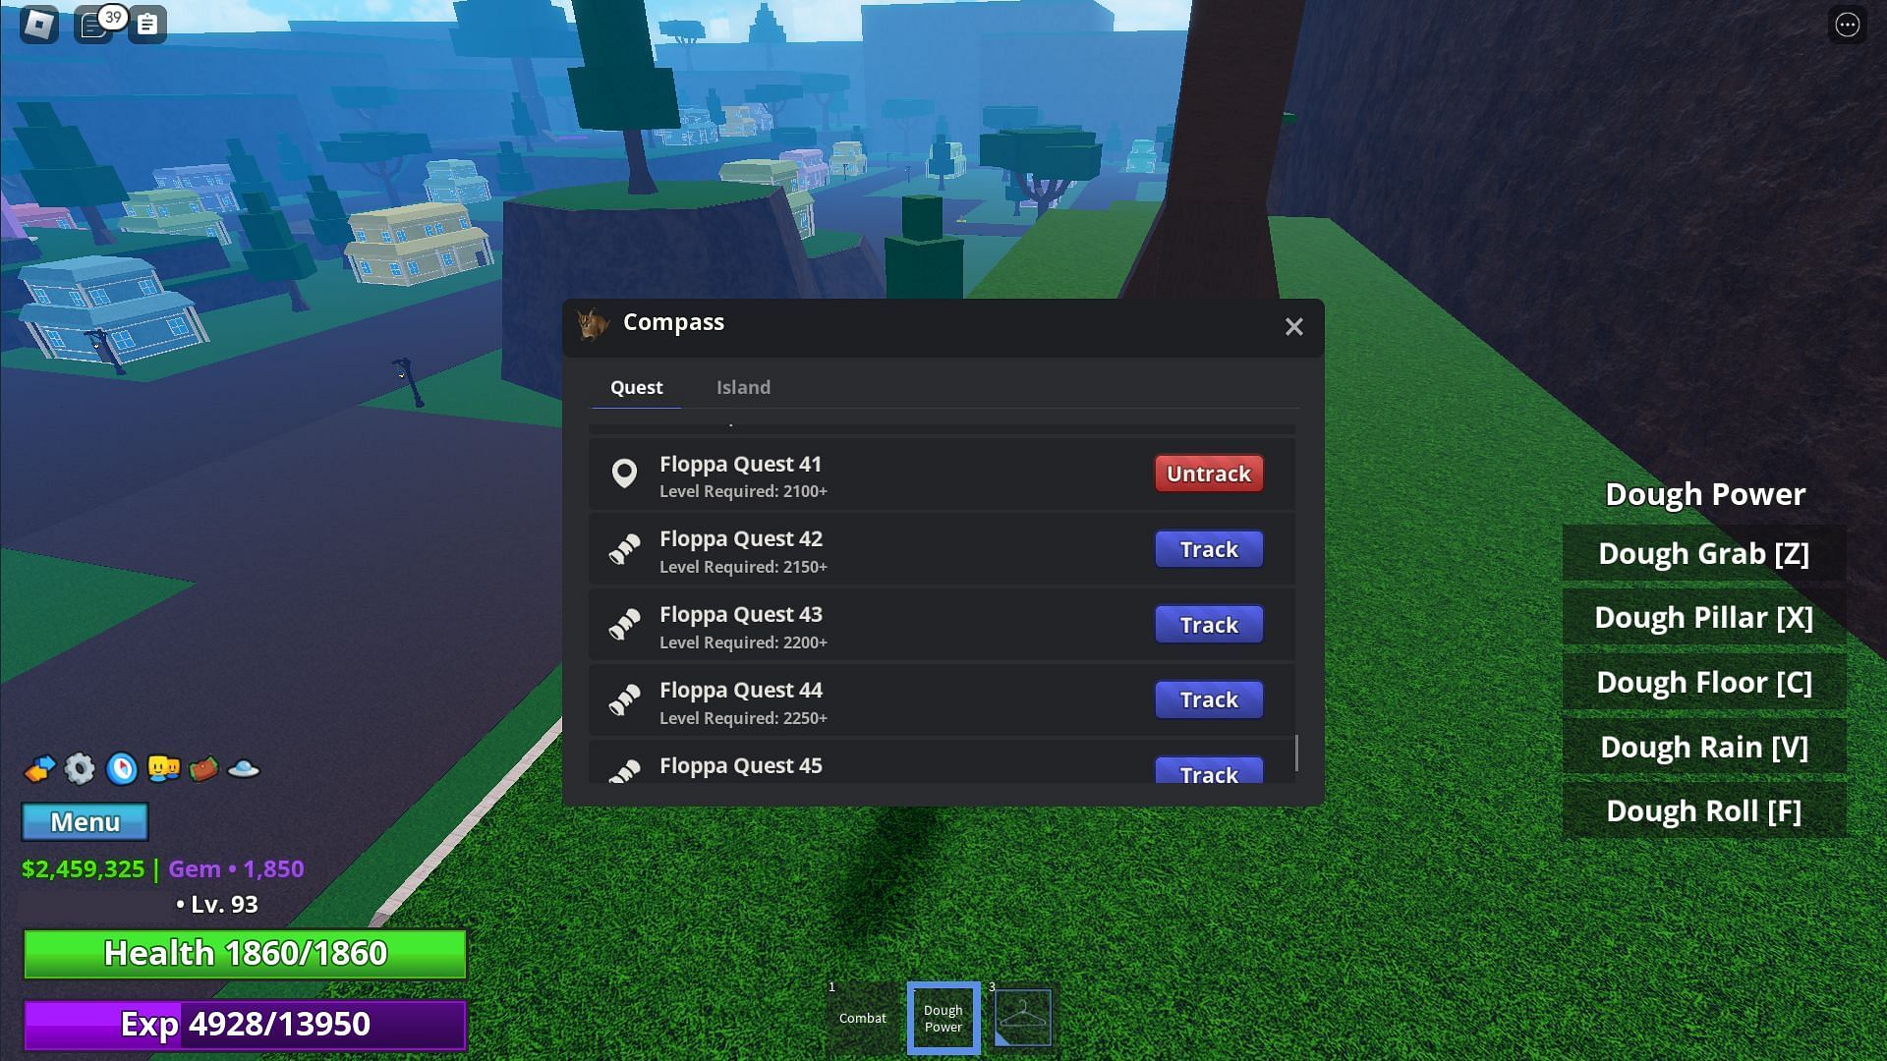Select the Dough Roll [F] icon
This screenshot has width=1887, height=1061.
[x=1704, y=810]
